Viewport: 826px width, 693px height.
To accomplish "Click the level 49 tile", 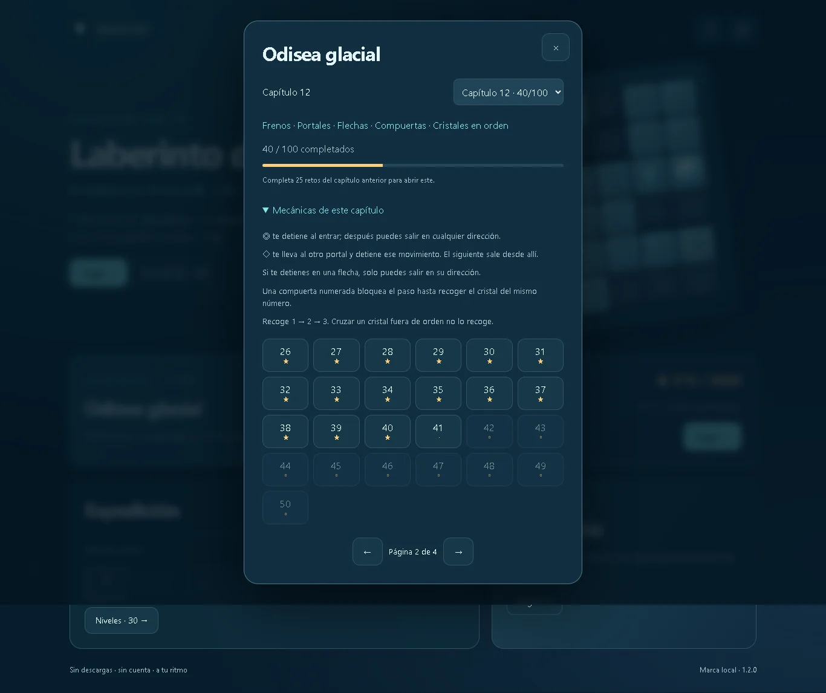I will click(x=541, y=470).
